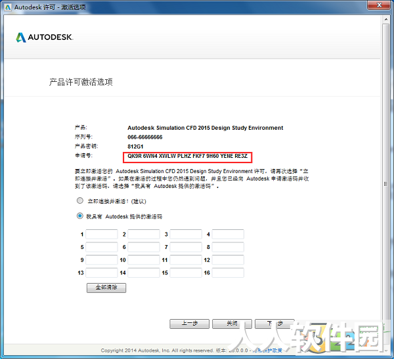The image size is (394, 359).
Task: Click the Autodesk logo in the header
Action: (45, 37)
